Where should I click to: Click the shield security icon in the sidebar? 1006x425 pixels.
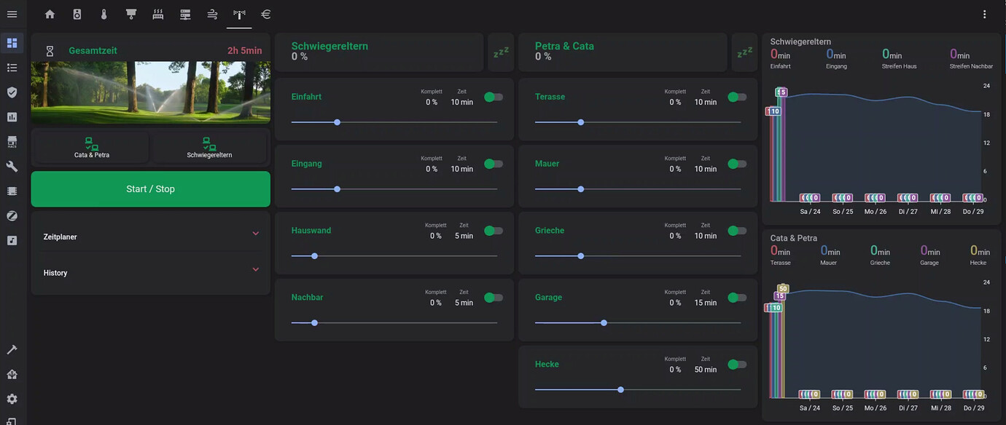coord(12,92)
